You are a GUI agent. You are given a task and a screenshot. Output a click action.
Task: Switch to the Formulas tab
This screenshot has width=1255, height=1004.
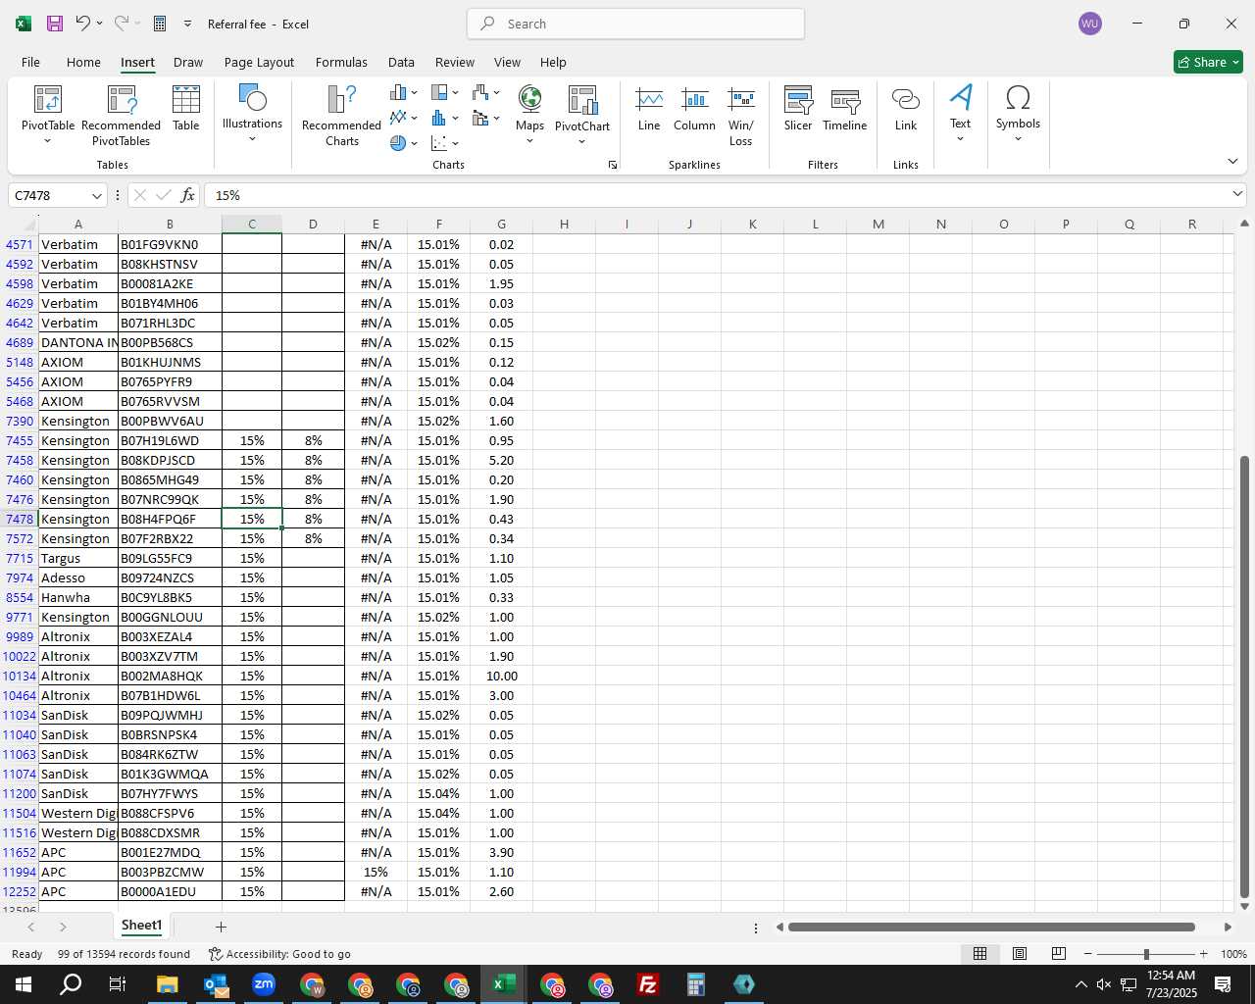point(341,62)
